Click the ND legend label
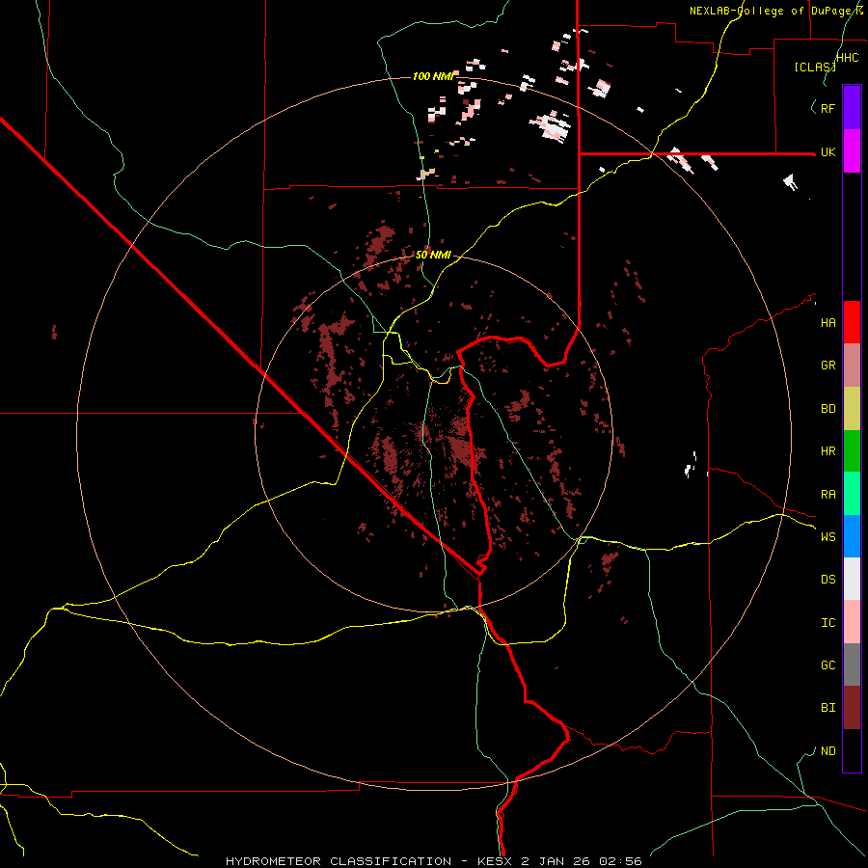 coord(827,751)
